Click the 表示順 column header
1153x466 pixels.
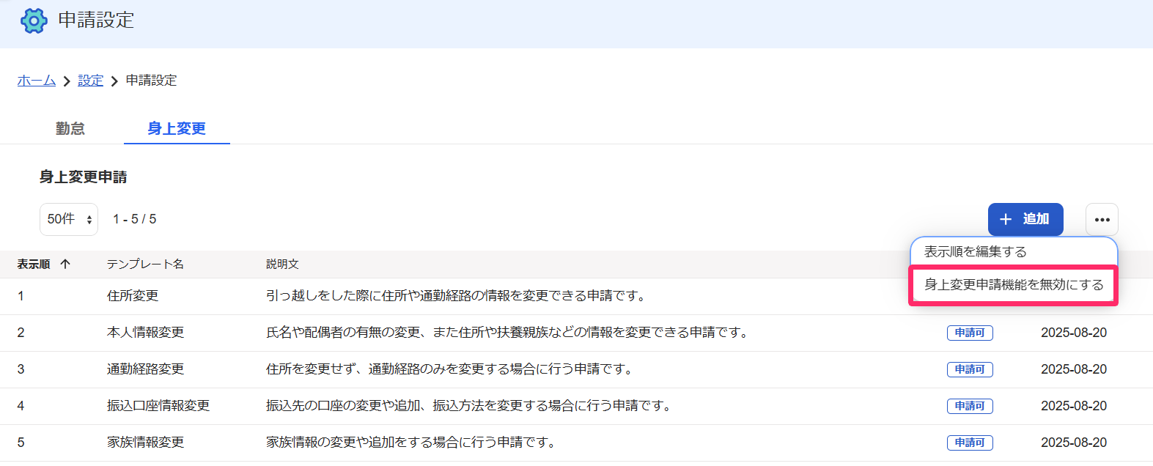pyautogui.click(x=34, y=264)
